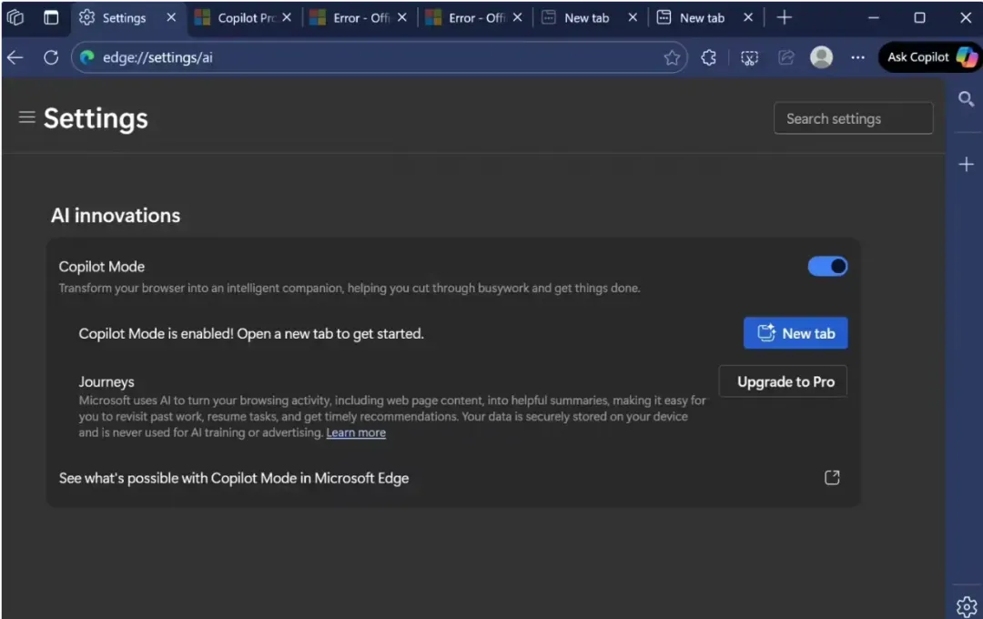This screenshot has height=619, width=983.
Task: Click the Ask Copilot button
Action: click(x=930, y=57)
